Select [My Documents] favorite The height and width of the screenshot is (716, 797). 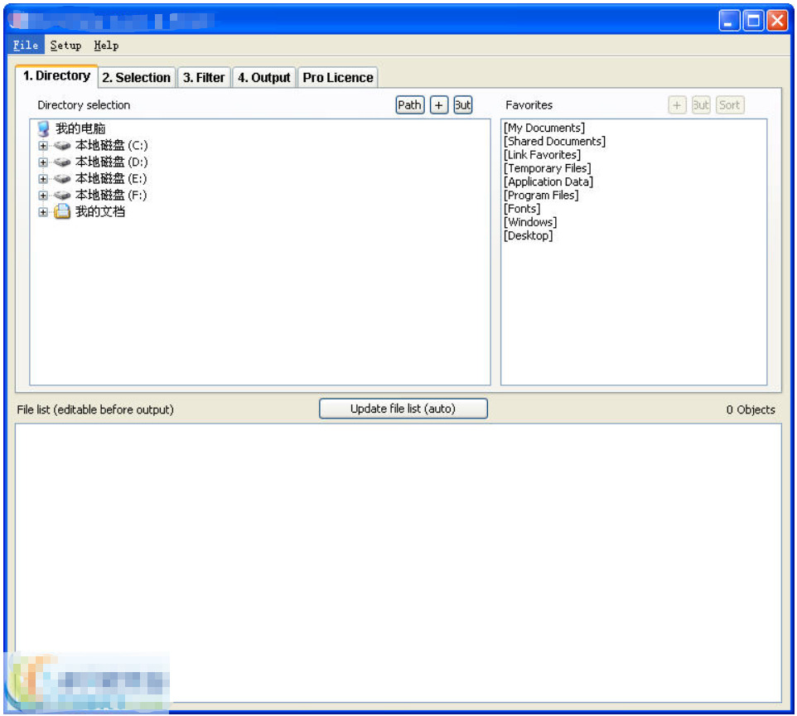tap(543, 128)
